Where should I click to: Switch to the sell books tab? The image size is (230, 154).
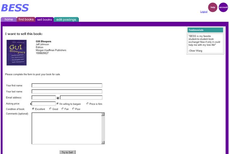pyautogui.click(x=44, y=20)
